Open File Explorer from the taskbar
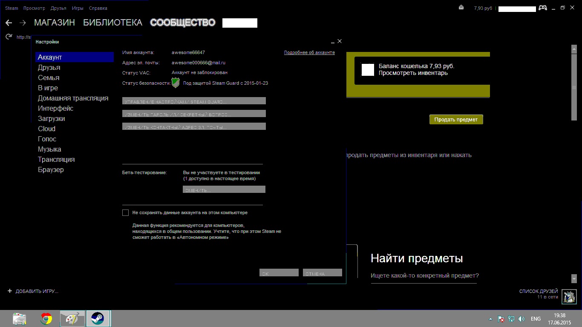The height and width of the screenshot is (327, 582). [x=20, y=318]
